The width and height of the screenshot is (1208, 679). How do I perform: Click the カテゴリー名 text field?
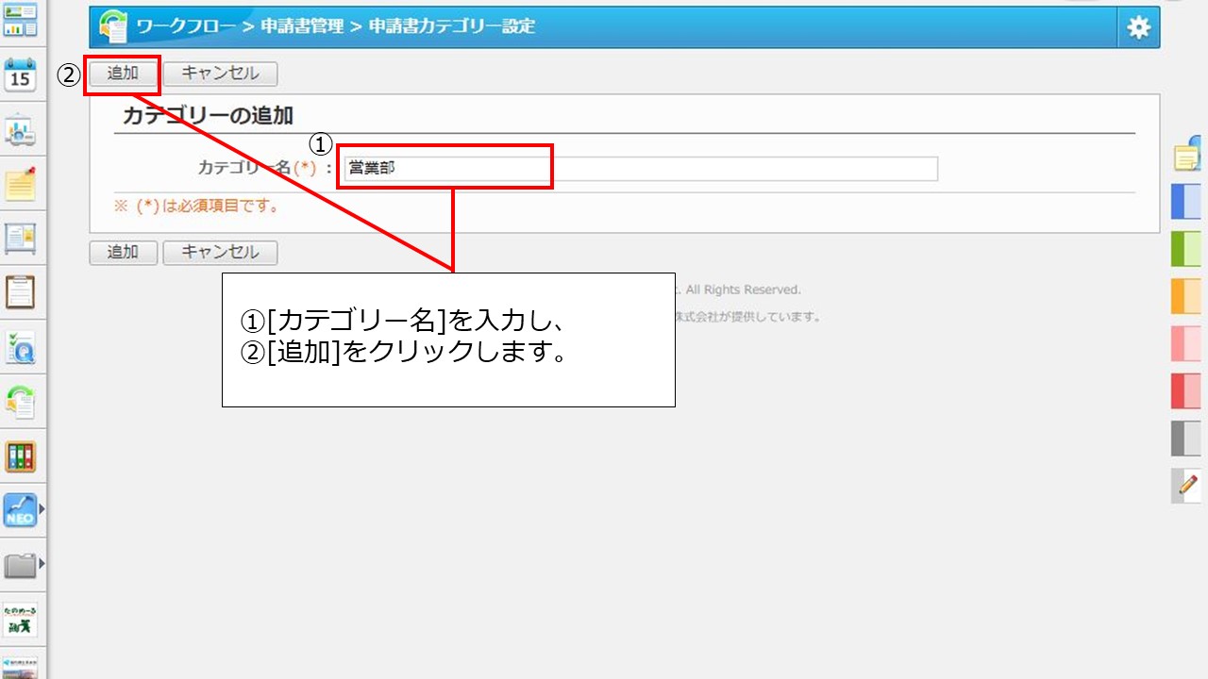[x=640, y=169]
